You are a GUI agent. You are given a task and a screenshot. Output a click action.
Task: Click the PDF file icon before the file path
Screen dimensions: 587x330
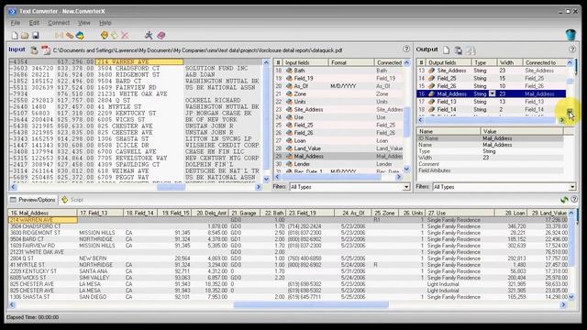(45, 50)
